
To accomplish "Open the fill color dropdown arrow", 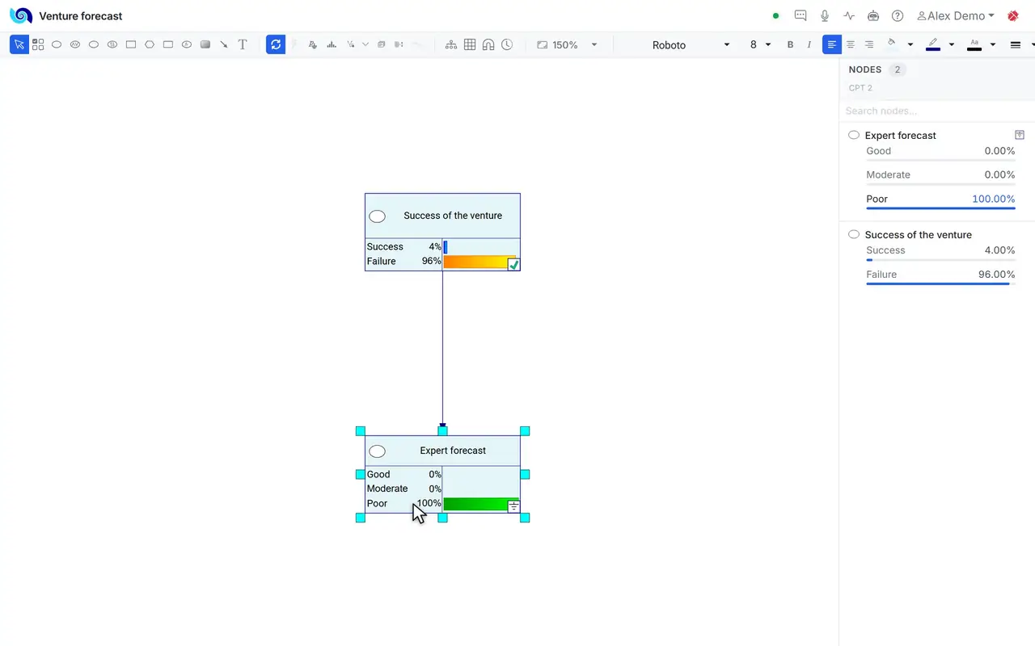I will (910, 44).
